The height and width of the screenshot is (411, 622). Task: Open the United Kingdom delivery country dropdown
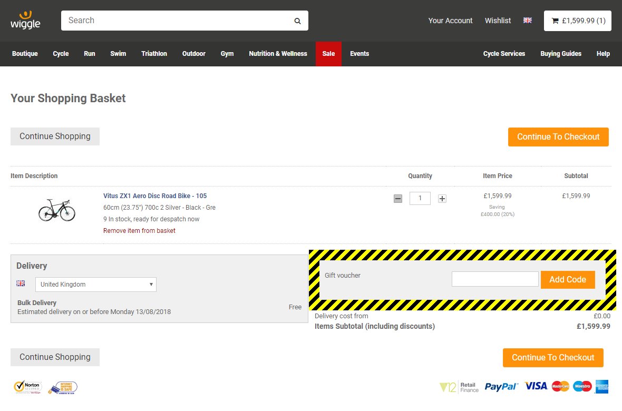pyautogui.click(x=95, y=285)
